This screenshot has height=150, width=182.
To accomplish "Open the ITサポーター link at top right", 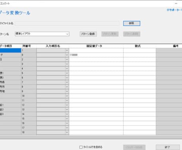I will pos(174,10).
